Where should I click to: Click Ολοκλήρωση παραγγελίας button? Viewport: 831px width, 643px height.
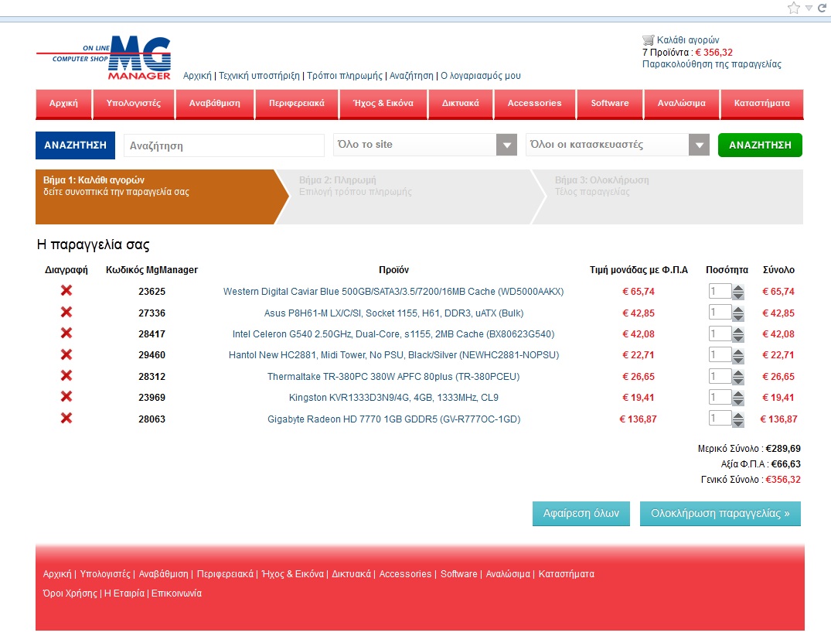720,514
